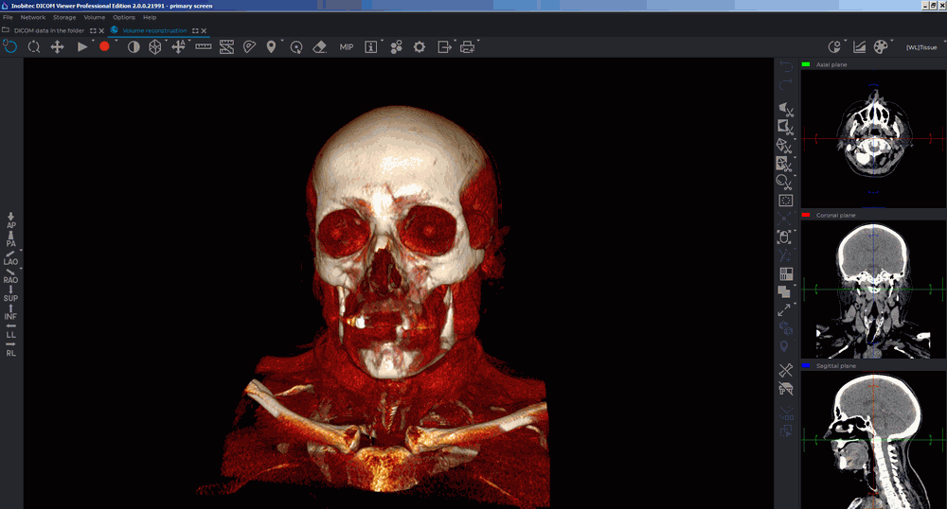Click the Print icon
The height and width of the screenshot is (509, 947).
pyautogui.click(x=467, y=46)
